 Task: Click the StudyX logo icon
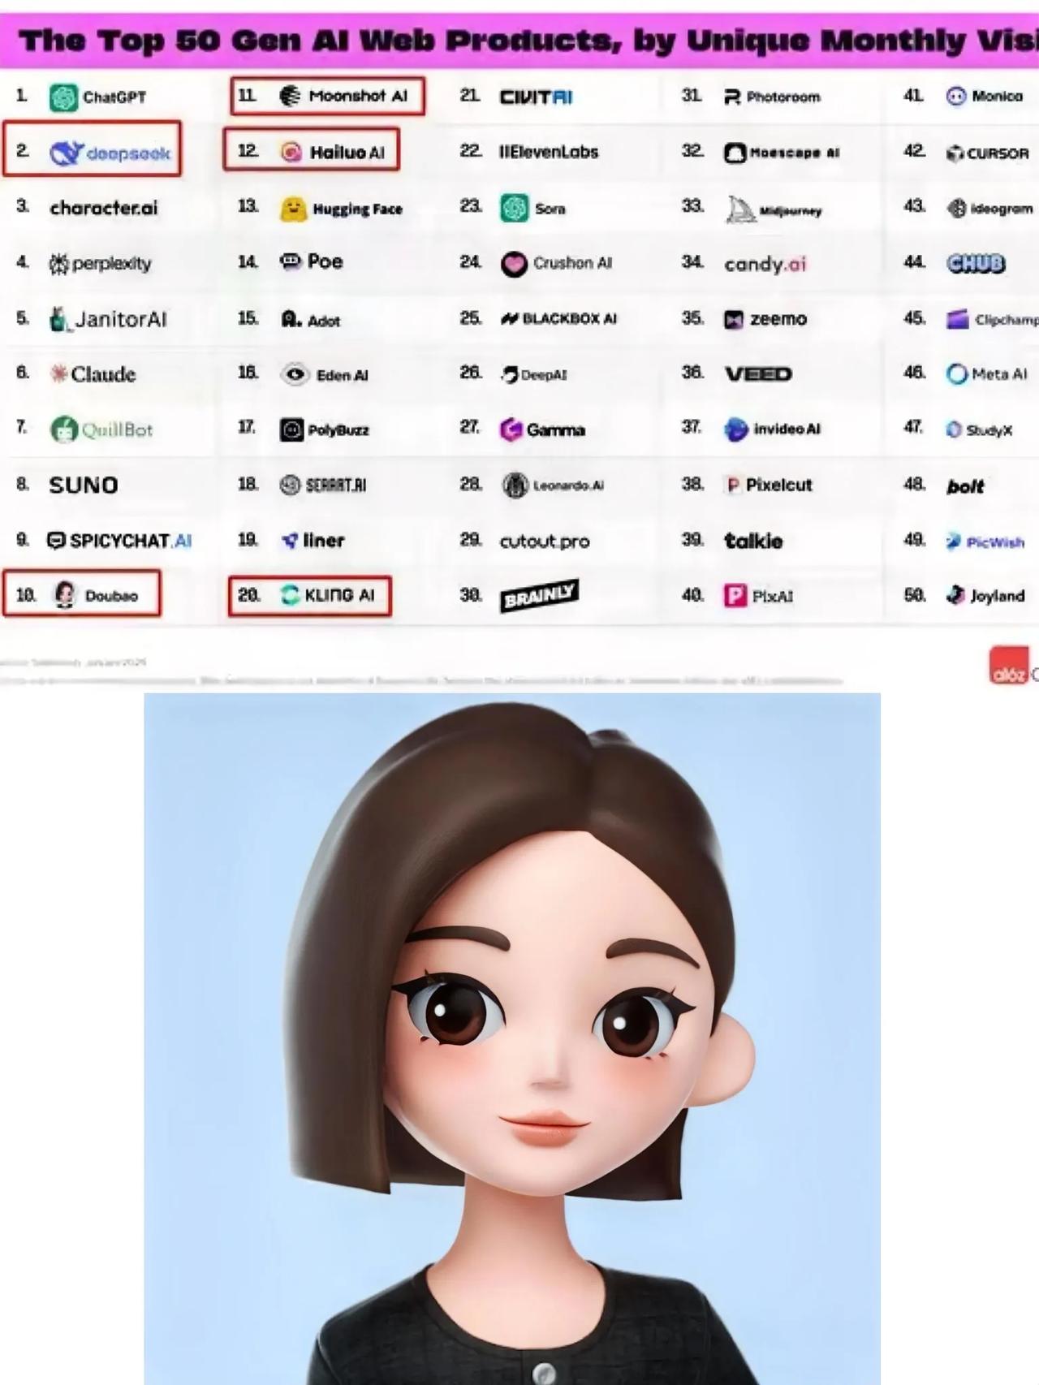(x=955, y=429)
